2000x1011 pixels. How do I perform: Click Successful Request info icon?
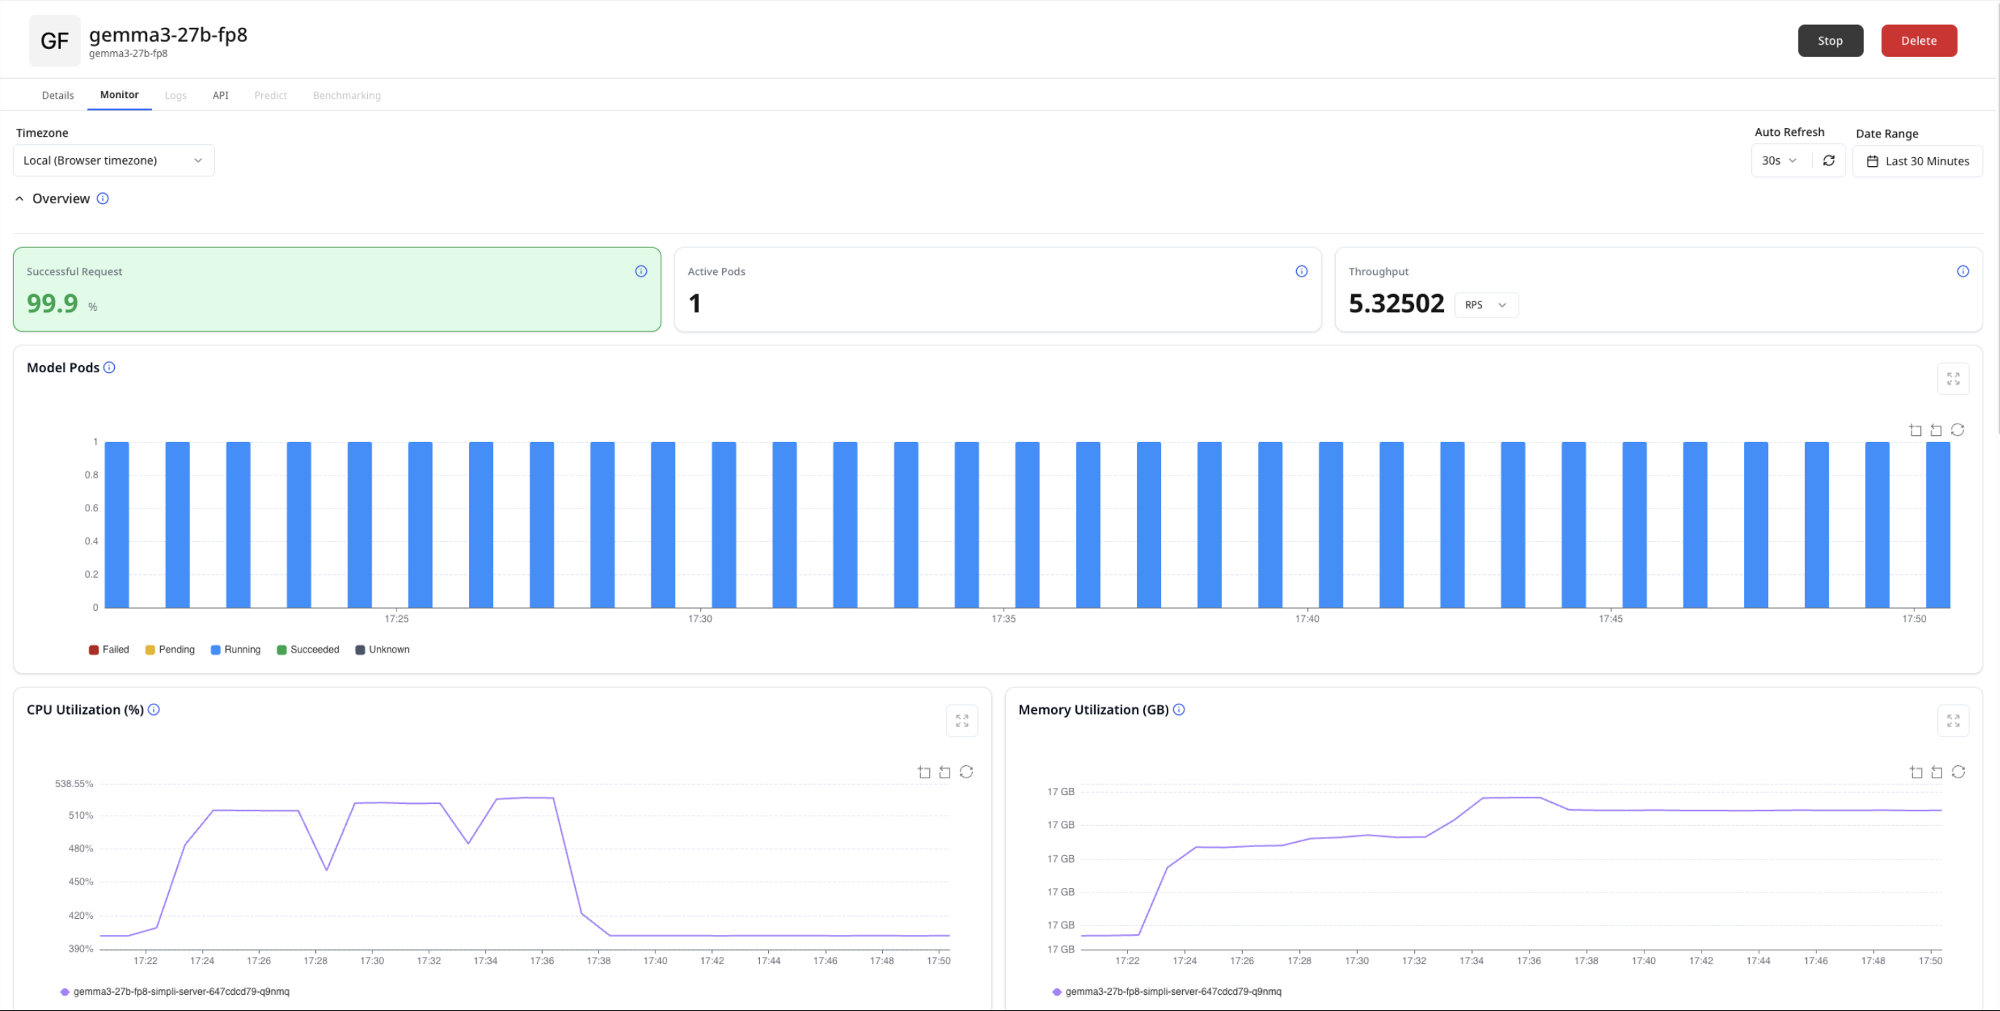(641, 271)
